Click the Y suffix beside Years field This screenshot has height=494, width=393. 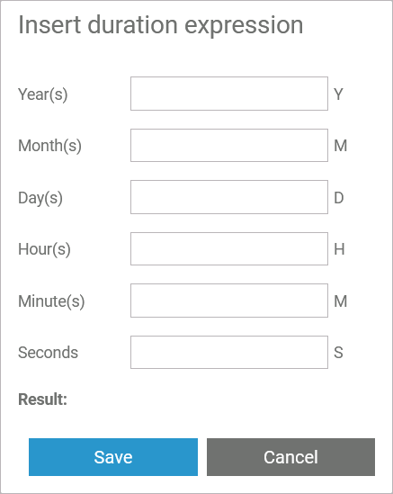[338, 94]
